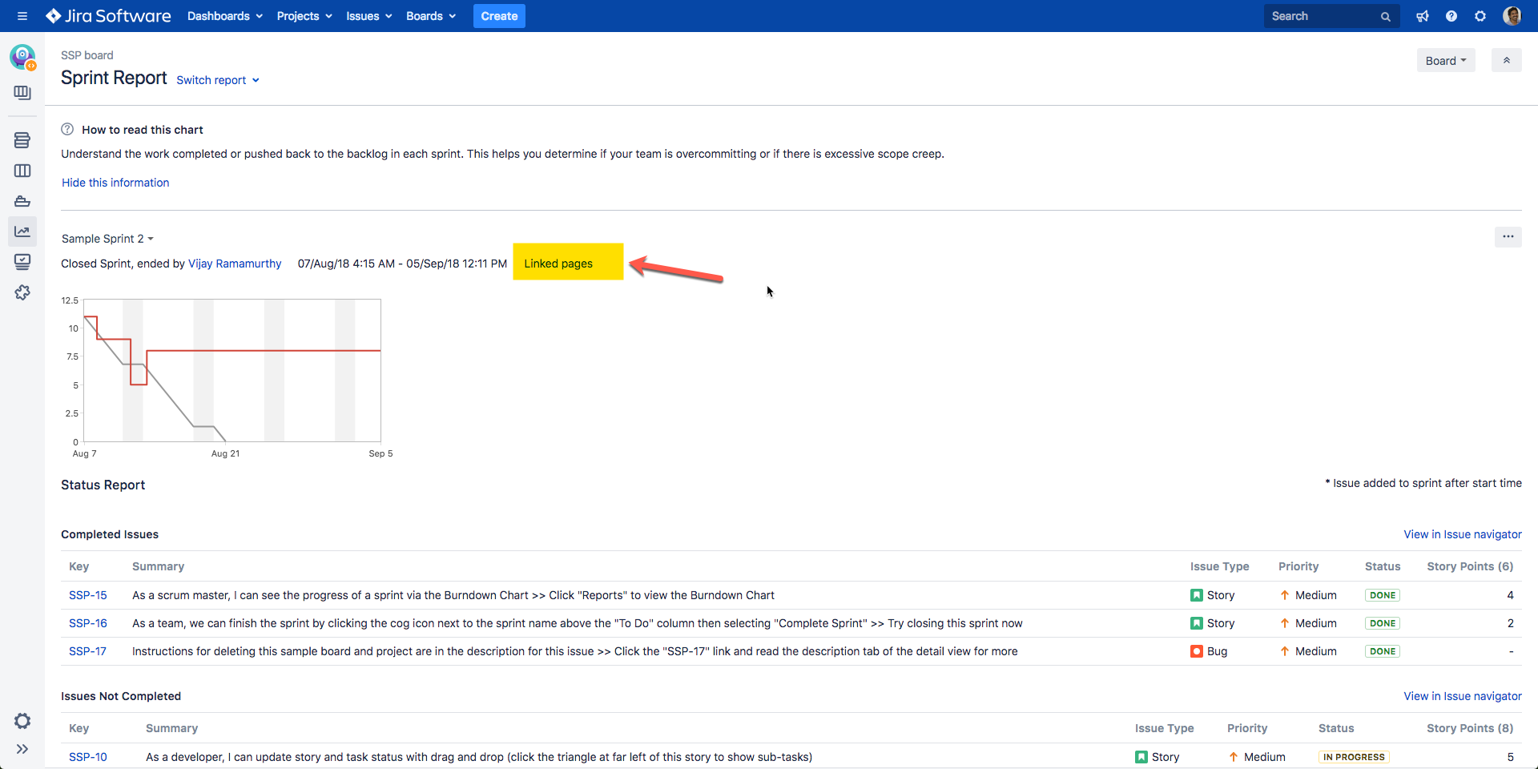This screenshot has width=1538, height=769.
Task: Open the navigation hamburger menu
Action: tap(22, 16)
